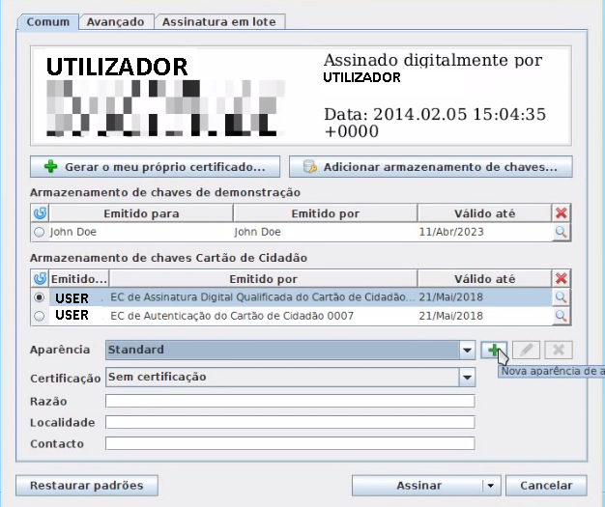Refresh the demonstration keystore list

tap(40, 213)
